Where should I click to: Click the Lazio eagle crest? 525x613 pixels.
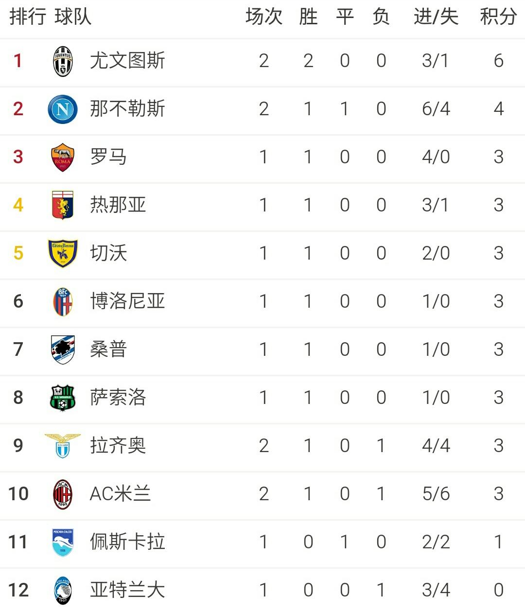click(63, 446)
